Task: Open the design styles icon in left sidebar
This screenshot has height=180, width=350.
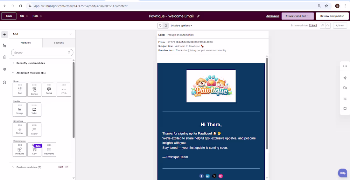Action: coord(4,57)
